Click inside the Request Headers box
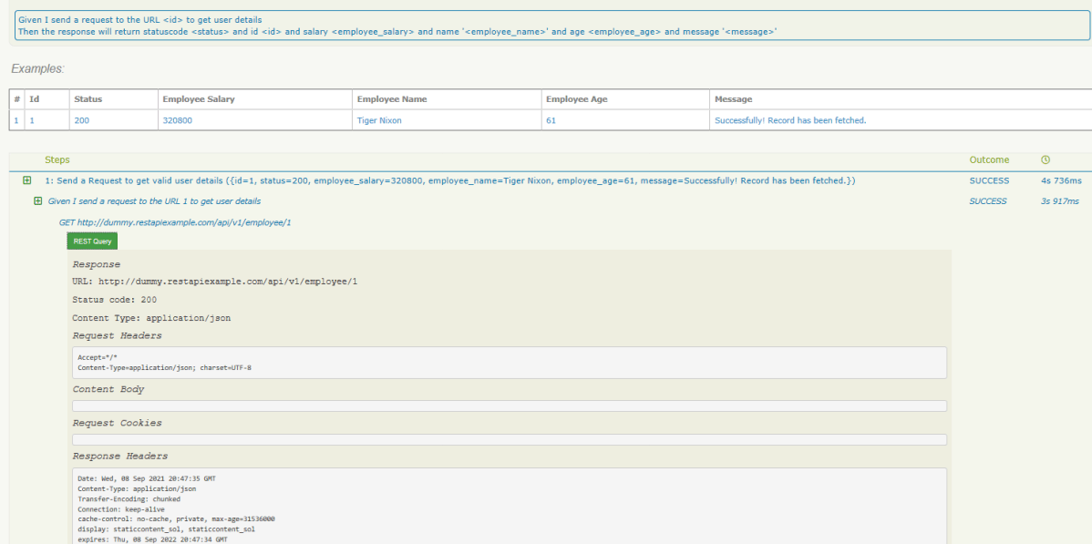 tap(509, 363)
